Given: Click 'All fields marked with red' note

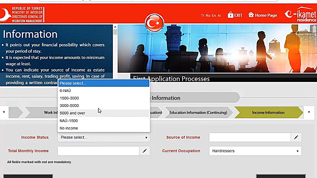Looking at the screenshot, I should point(39,162).
